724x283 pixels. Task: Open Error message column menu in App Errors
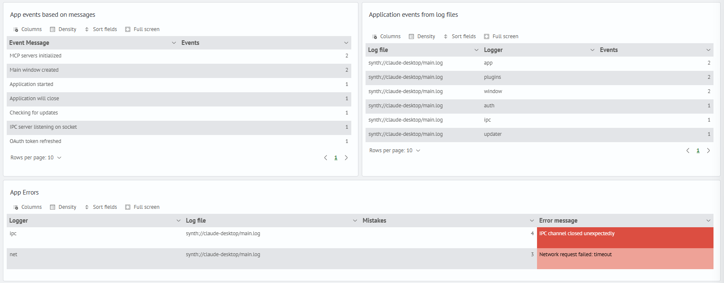tap(708, 221)
